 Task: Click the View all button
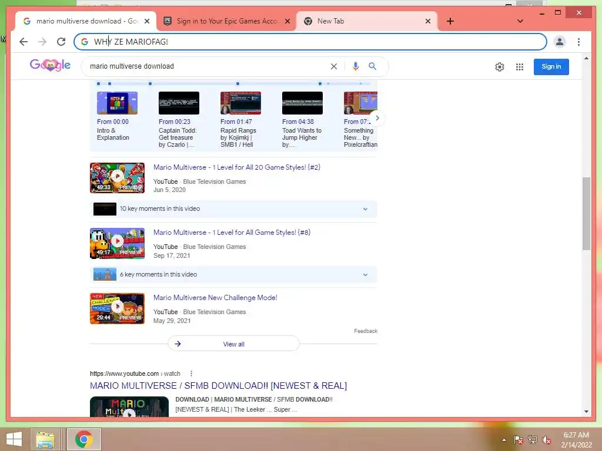click(233, 344)
